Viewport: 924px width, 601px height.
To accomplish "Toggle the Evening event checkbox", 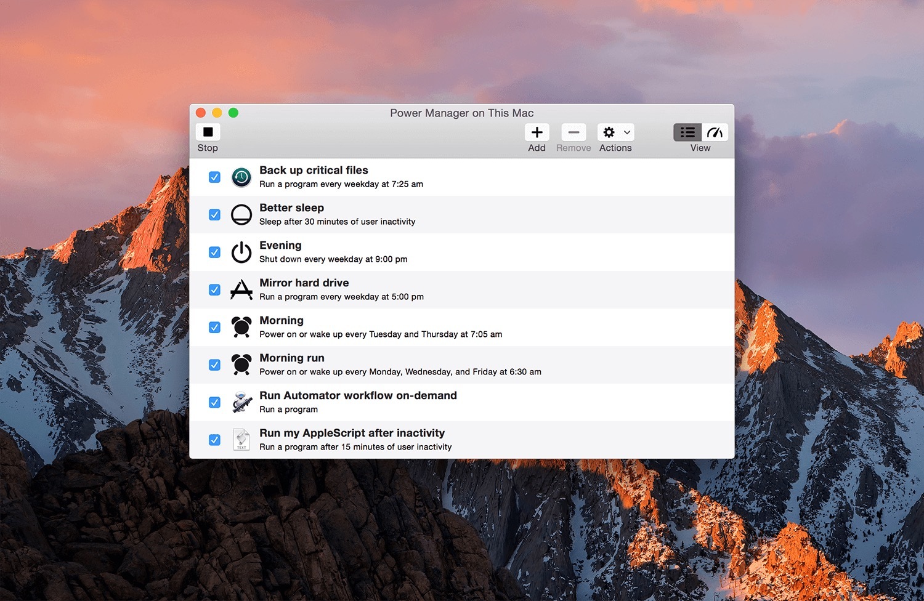I will click(x=214, y=252).
